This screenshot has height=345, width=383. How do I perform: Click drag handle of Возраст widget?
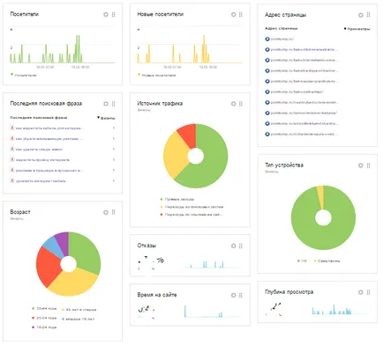(x=114, y=212)
